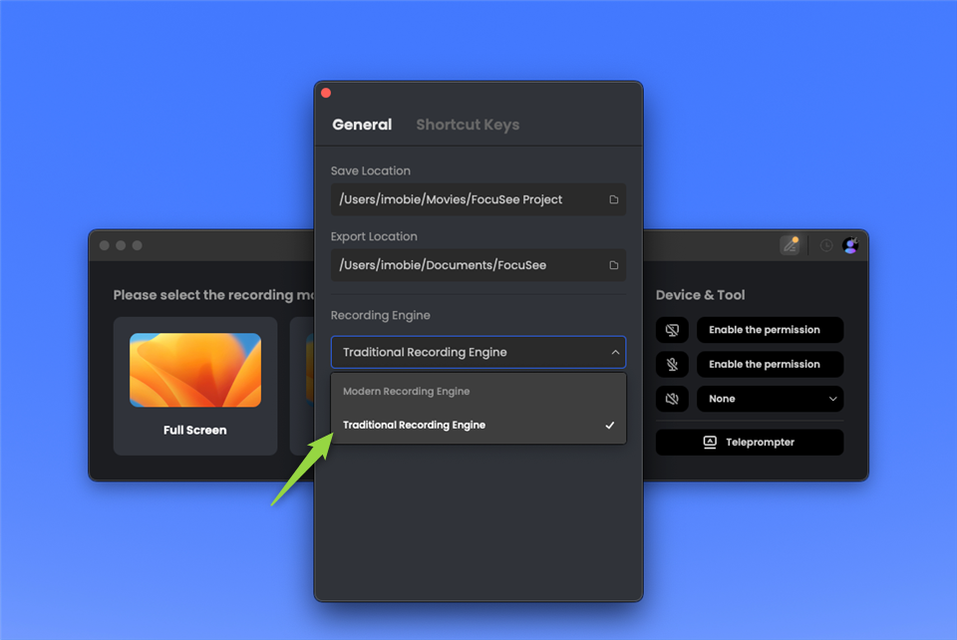This screenshot has height=640, width=957.
Task: Expand the None audio source dropdown
Action: tap(770, 398)
